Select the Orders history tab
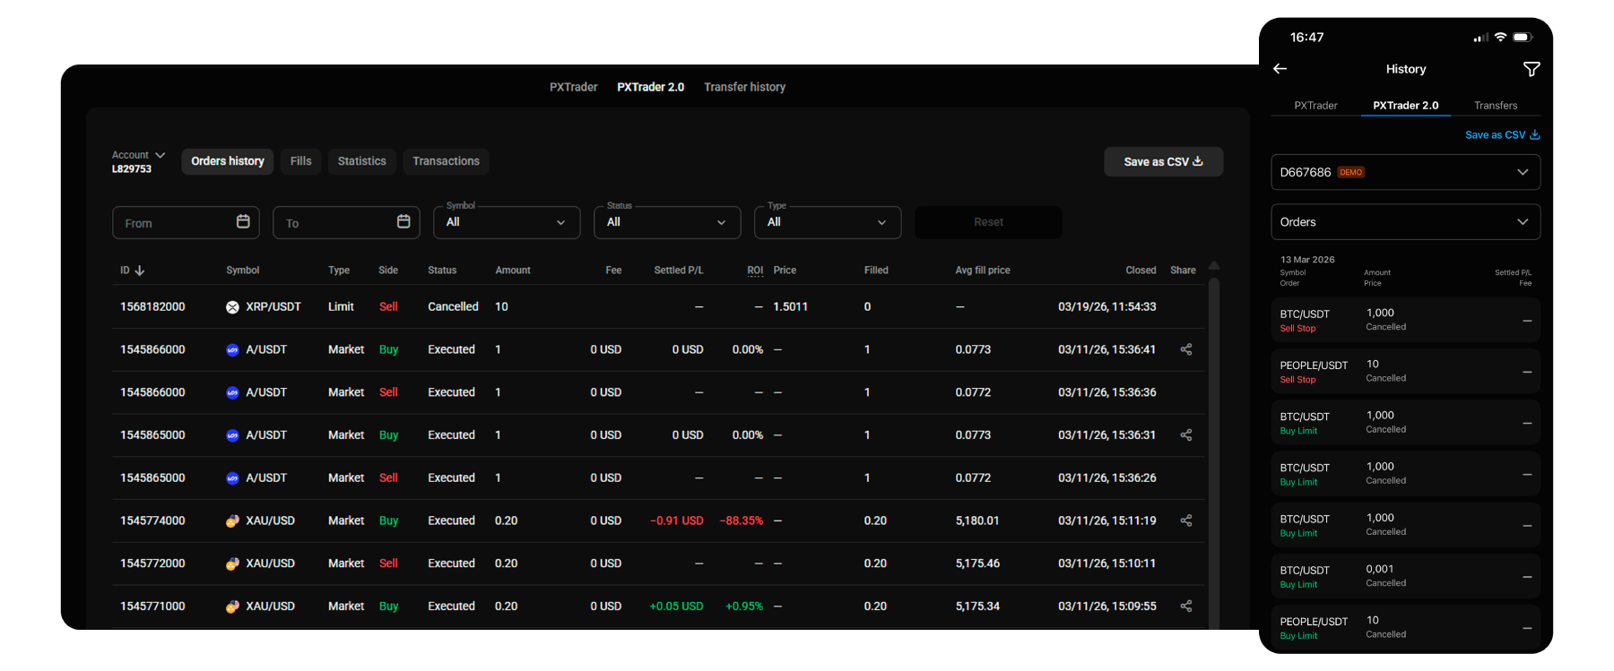This screenshot has width=1614, height=671. click(x=228, y=161)
